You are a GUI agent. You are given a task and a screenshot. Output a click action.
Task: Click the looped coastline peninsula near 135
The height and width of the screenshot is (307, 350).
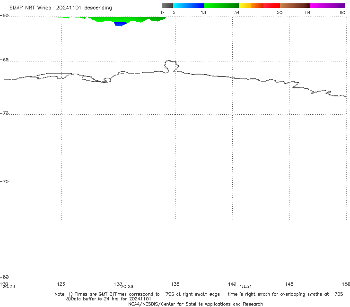click(171, 66)
